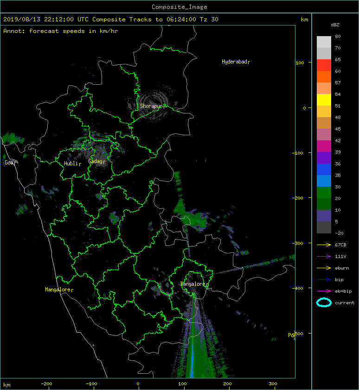
Task: Click the eburn arrow legend icon
Action: pyautogui.click(x=324, y=268)
